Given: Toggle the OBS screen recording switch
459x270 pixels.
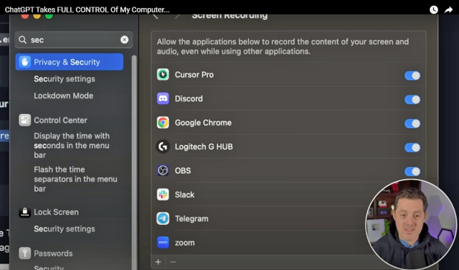Looking at the screenshot, I should (412, 172).
